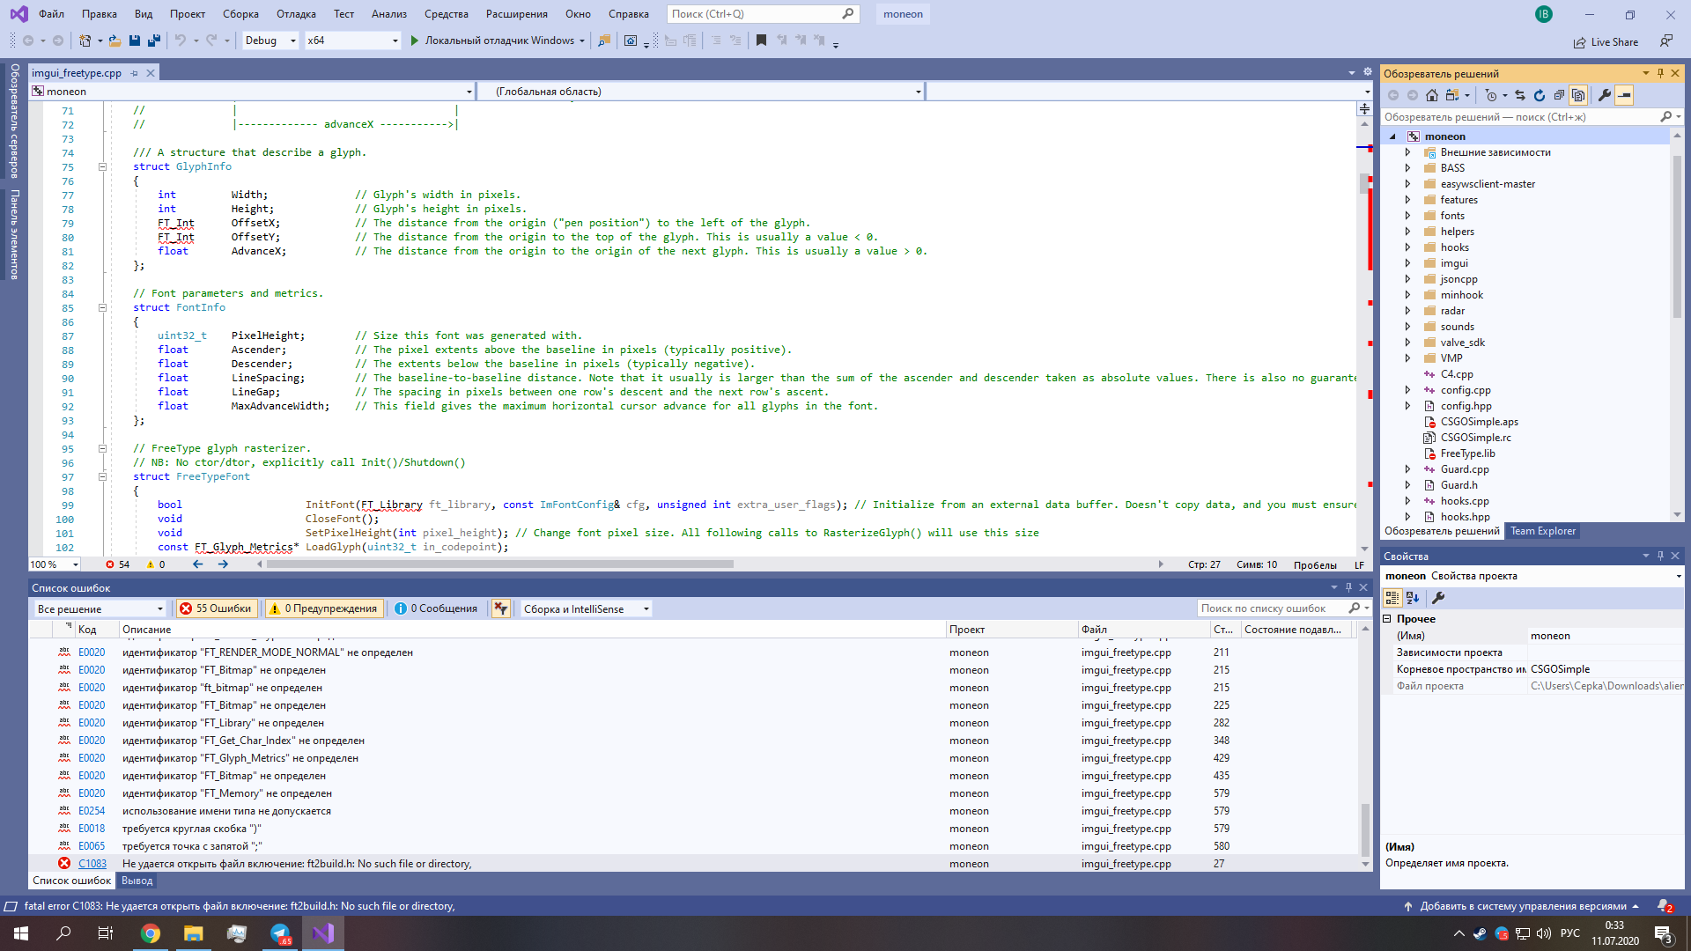This screenshot has width=1691, height=951.
Task: Click Find in Files toolbar icon
Action: (x=604, y=41)
